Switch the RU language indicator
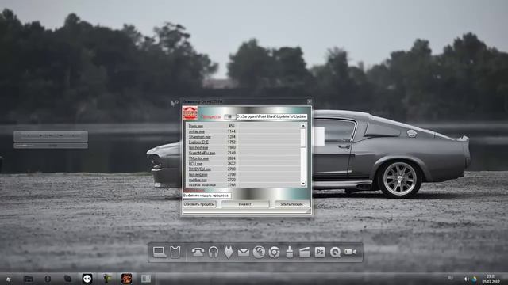 [450, 278]
